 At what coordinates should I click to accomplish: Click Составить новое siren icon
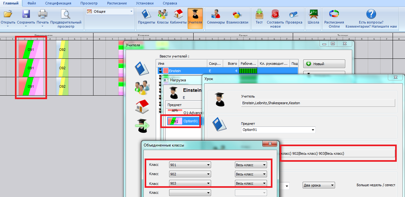click(275, 14)
